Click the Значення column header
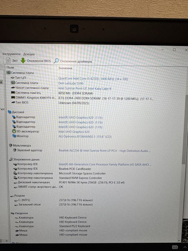 pos(65,68)
